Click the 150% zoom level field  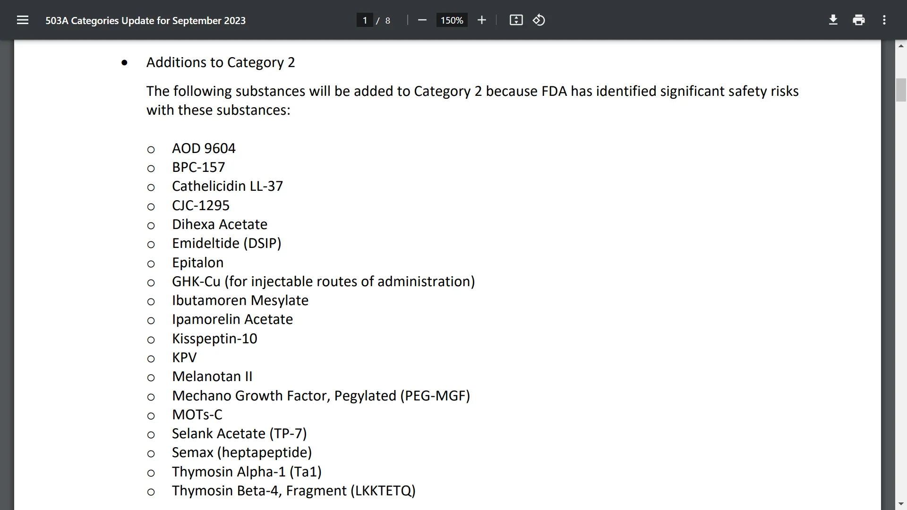click(452, 20)
